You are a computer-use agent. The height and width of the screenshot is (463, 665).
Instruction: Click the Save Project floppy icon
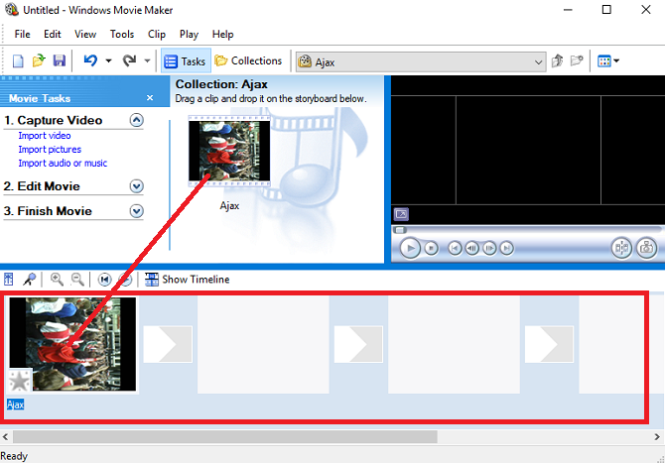[x=59, y=60]
